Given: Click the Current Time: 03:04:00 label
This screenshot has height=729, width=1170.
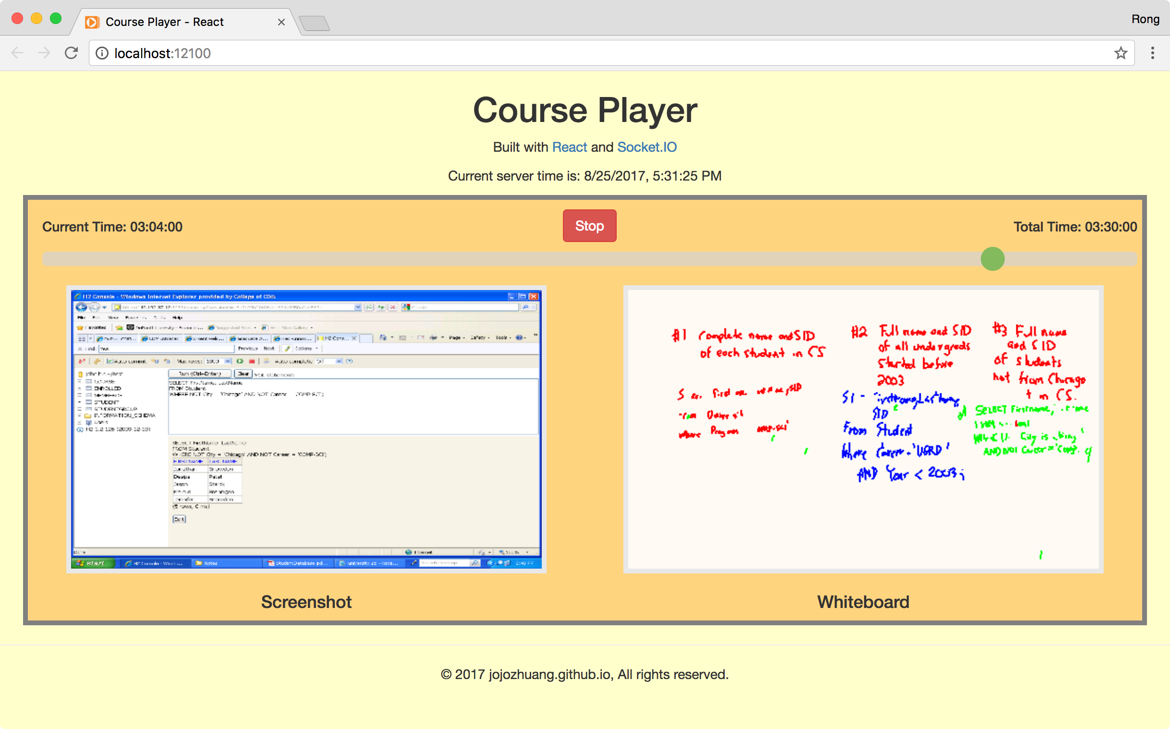Looking at the screenshot, I should click(x=112, y=227).
